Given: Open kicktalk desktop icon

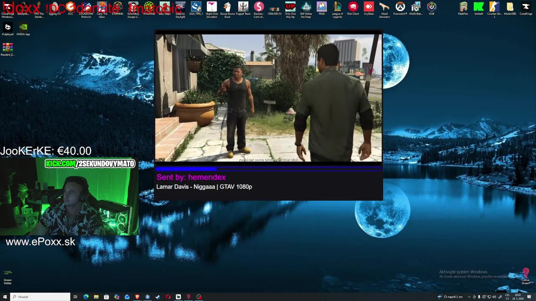Looking at the screenshot, I should pyautogui.click(x=479, y=9).
